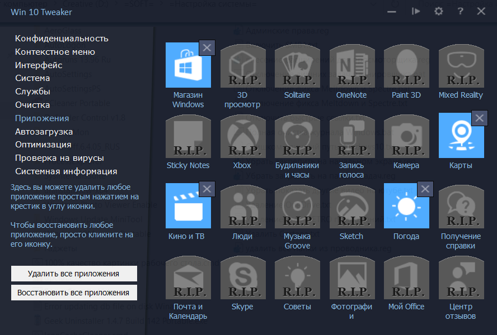497x335 pixels.
Task: Remove Магазин Windows using its X button
Action: pyautogui.click(x=207, y=47)
